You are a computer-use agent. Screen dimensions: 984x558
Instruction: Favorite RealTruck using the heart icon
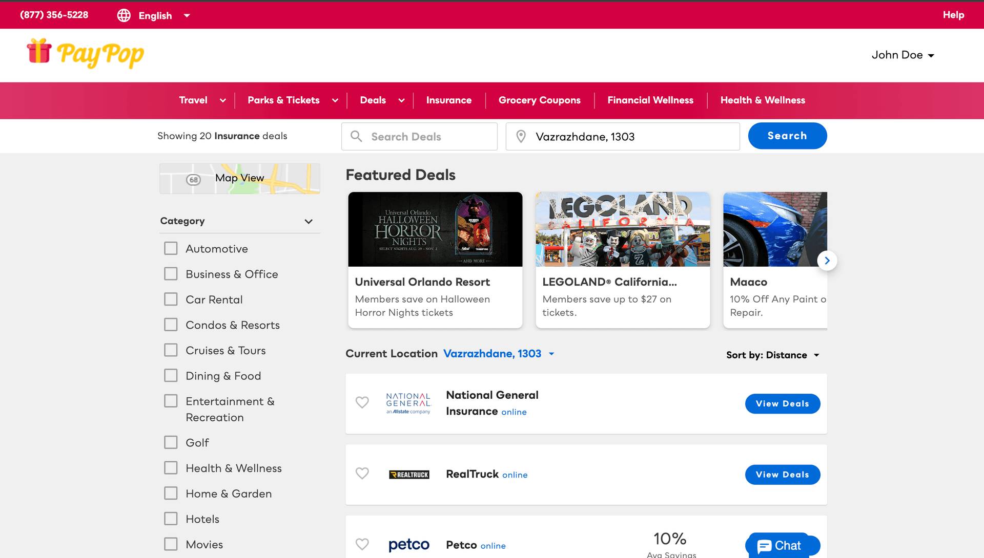tap(362, 474)
